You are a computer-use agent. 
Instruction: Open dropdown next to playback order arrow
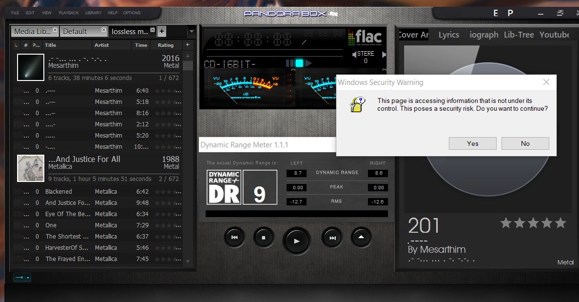pos(28,278)
